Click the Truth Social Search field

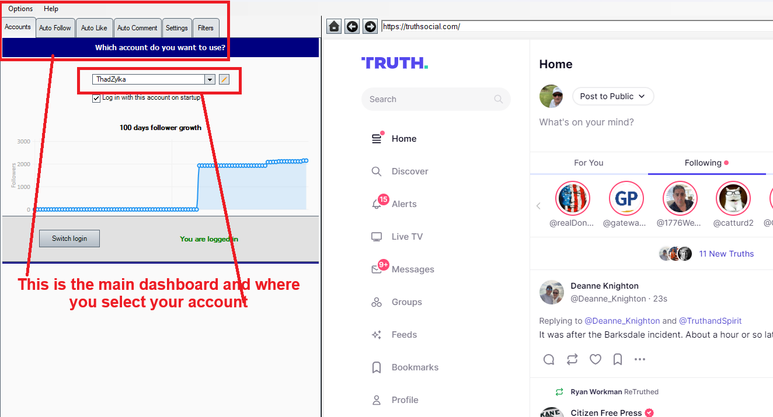(x=436, y=99)
